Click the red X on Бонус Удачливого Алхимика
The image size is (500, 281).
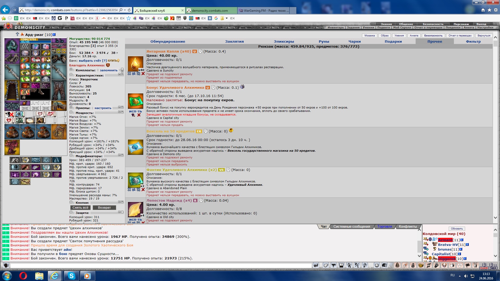click(139, 115)
